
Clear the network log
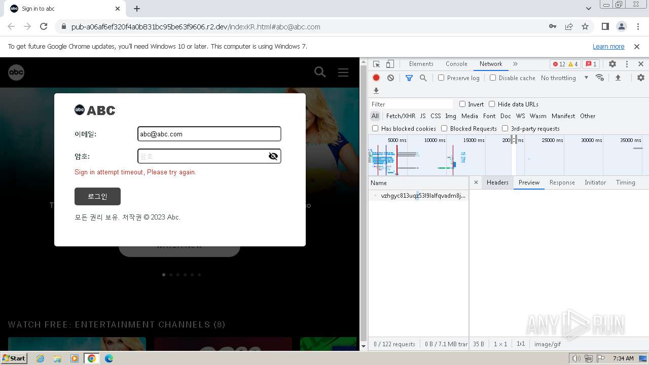[x=390, y=78]
